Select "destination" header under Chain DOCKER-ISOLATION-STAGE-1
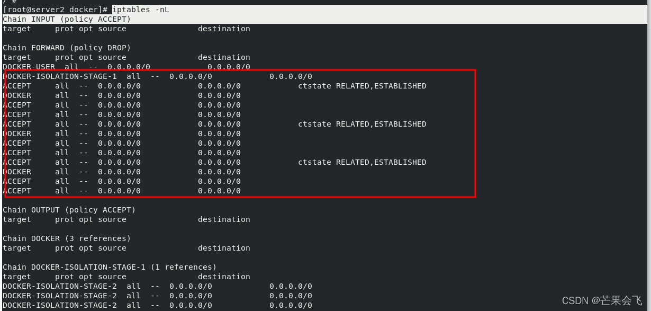Image resolution: width=651 pixels, height=311 pixels. [224, 277]
